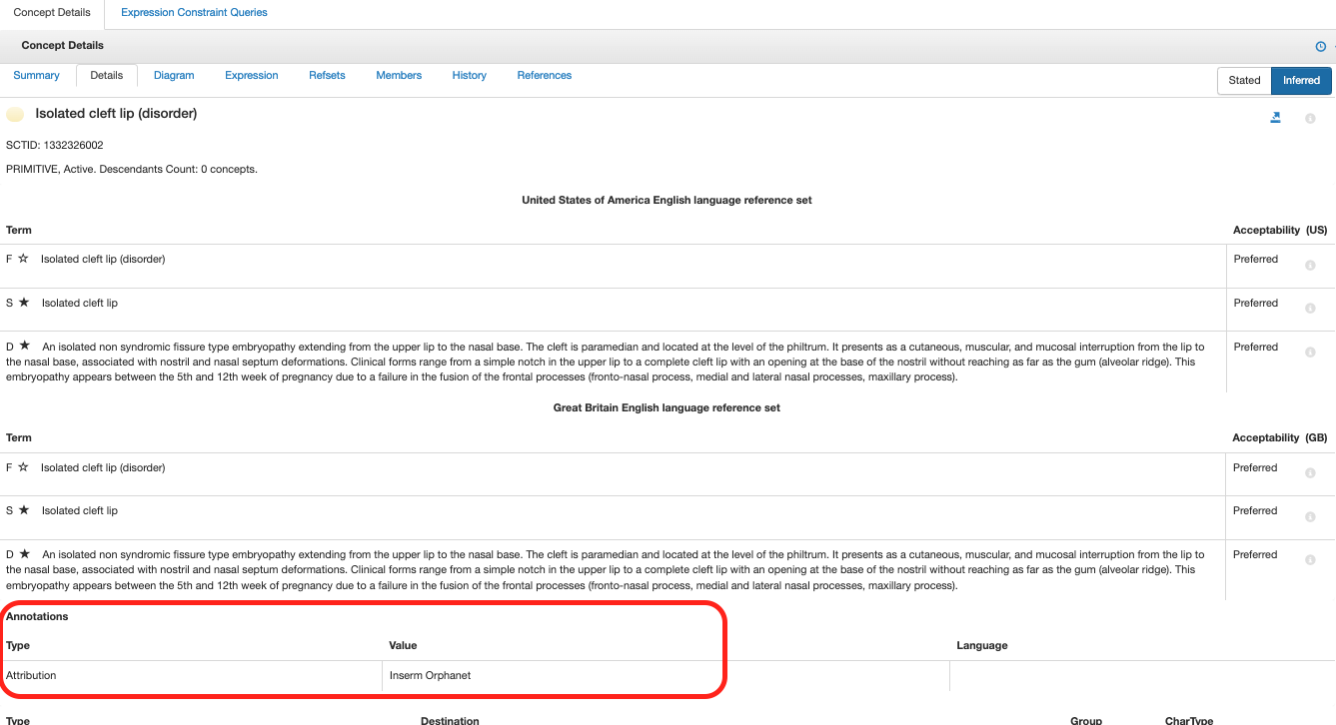Open the Expression Constraint Queries tab
This screenshot has height=725, width=1336.
click(194, 13)
